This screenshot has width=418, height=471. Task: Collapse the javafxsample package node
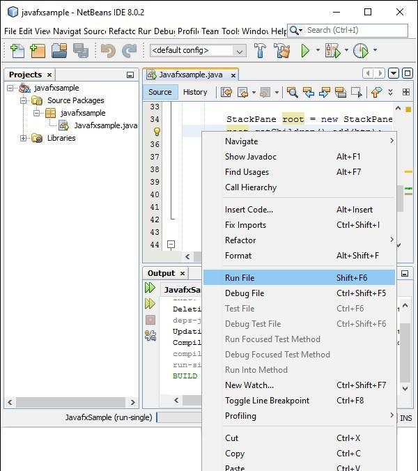click(37, 114)
